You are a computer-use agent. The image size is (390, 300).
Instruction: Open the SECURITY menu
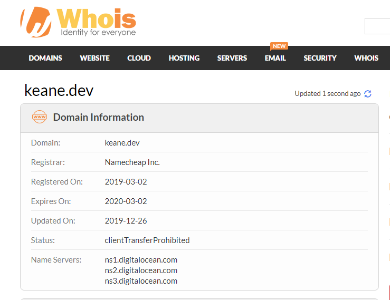click(320, 58)
